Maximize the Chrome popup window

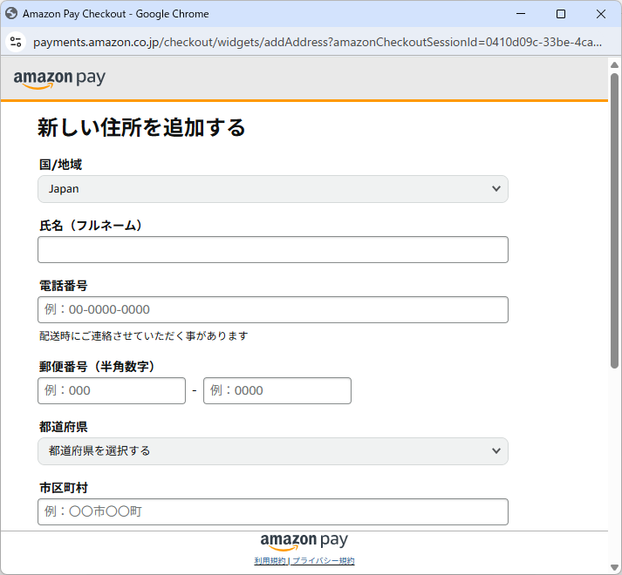point(561,14)
